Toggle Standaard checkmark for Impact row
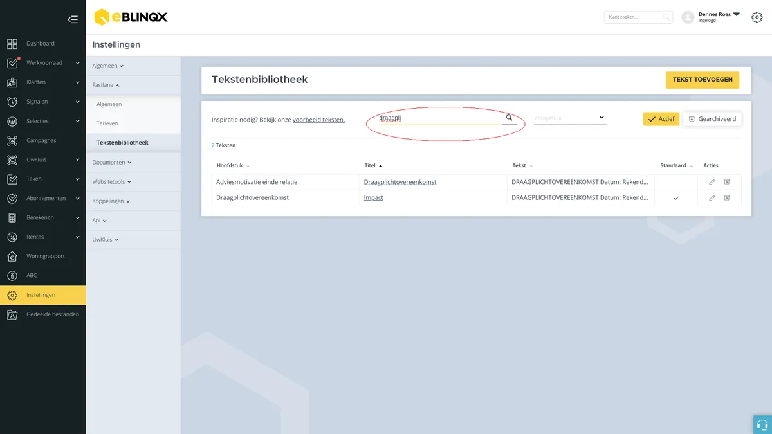Viewport: 772px width, 434px height. click(x=676, y=198)
